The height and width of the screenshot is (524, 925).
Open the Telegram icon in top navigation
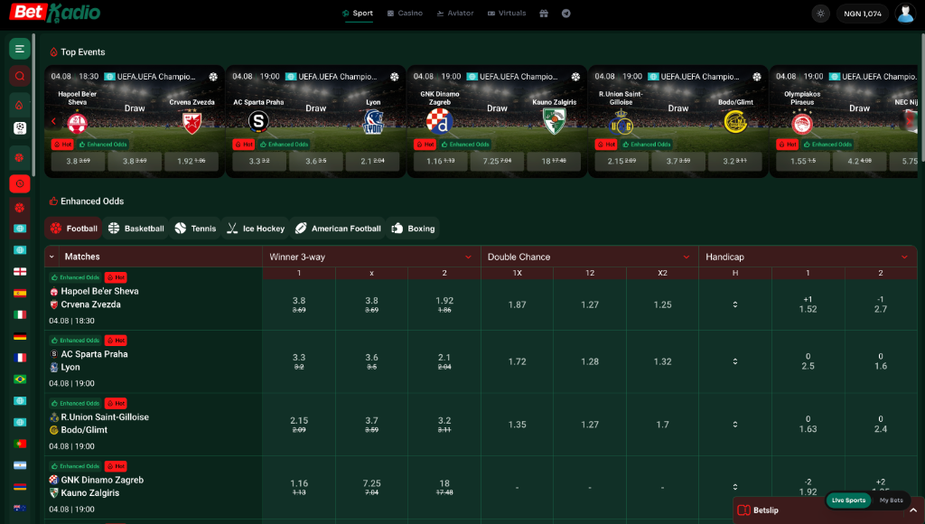point(565,13)
